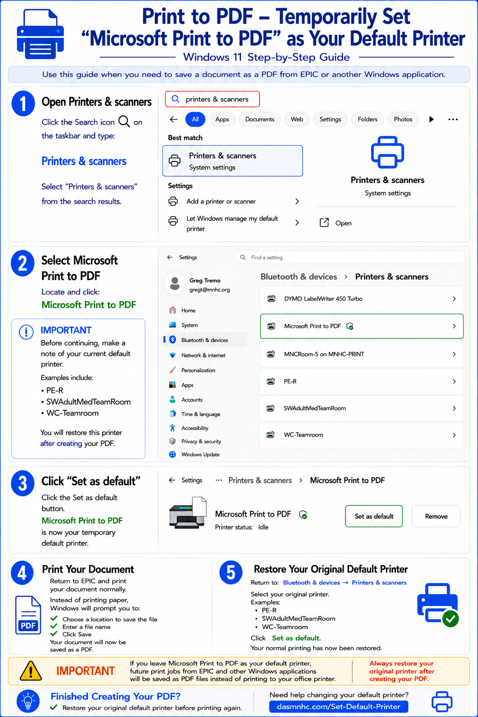The image size is (478, 717).
Task: Click the Printer status: Idle text
Action: [242, 527]
